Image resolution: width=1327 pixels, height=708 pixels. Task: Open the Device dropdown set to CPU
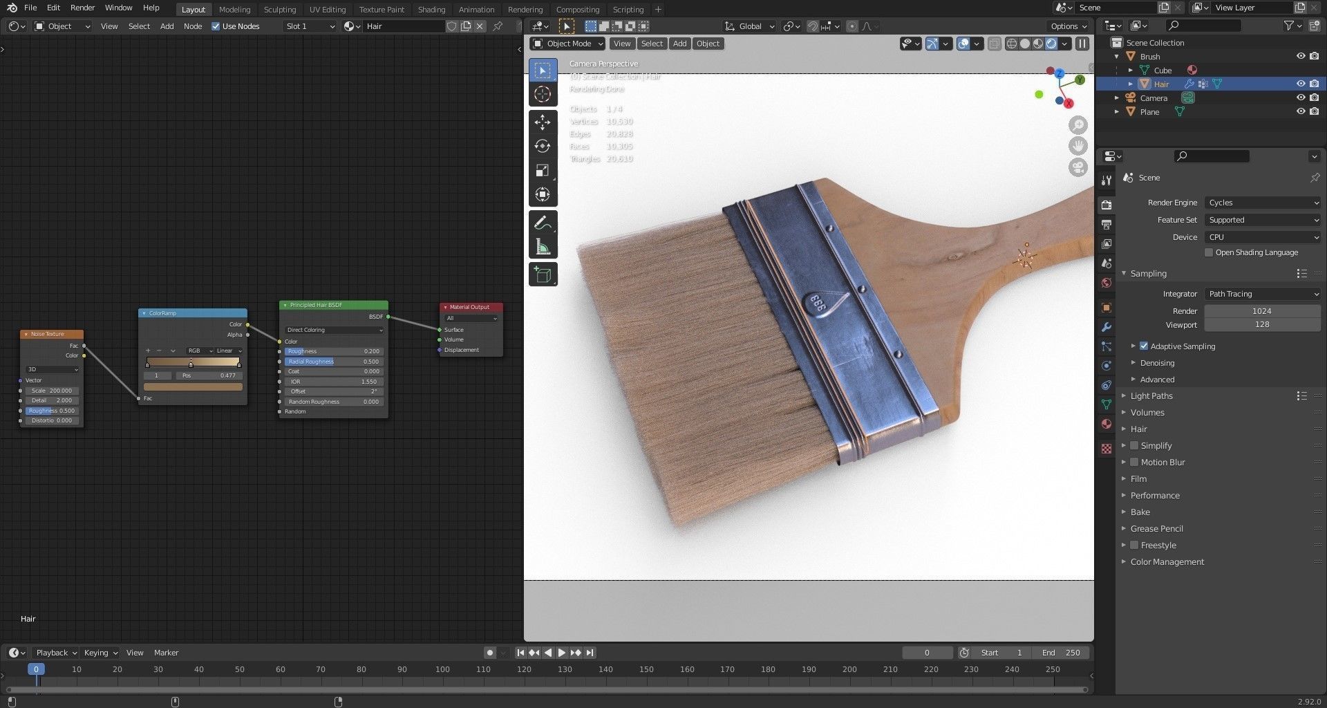coord(1262,237)
